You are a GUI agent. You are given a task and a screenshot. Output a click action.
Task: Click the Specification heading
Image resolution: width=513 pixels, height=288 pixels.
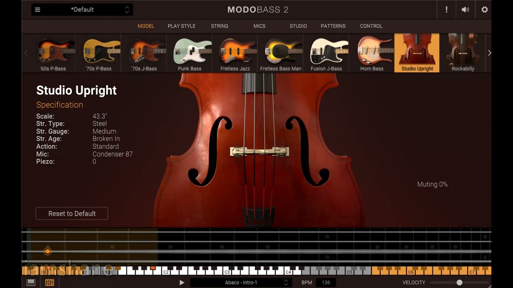60,105
